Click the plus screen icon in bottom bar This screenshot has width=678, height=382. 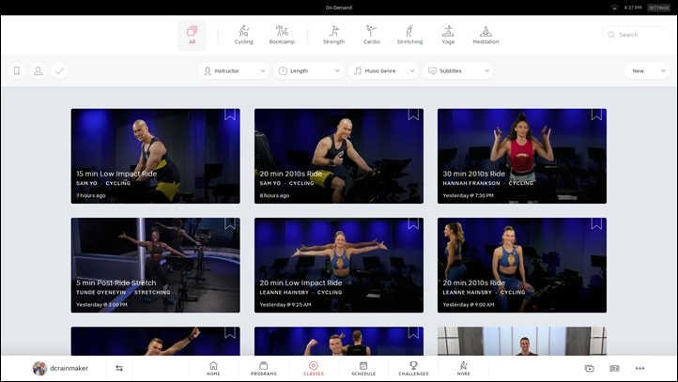coord(590,368)
